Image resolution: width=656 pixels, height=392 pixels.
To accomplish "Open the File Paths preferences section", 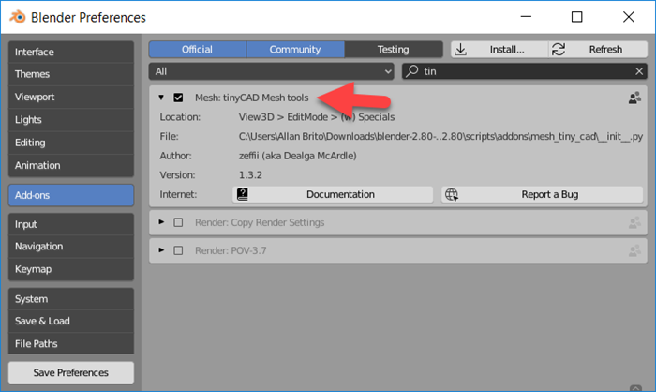I will pos(71,344).
